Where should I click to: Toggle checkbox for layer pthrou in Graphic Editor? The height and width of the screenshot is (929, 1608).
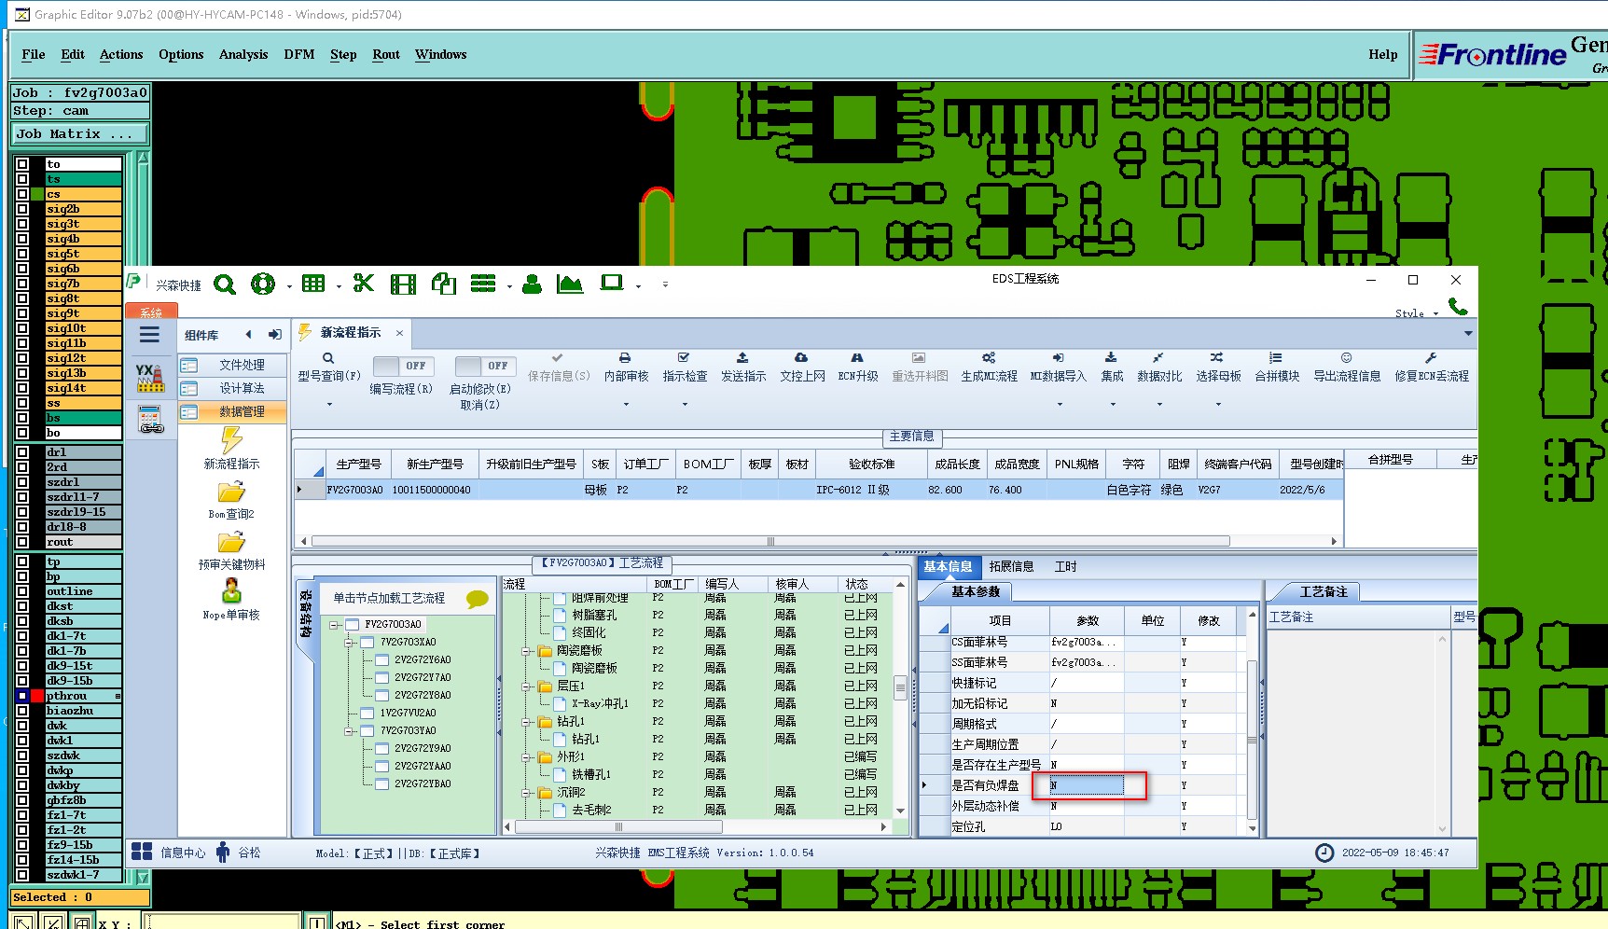(x=22, y=696)
